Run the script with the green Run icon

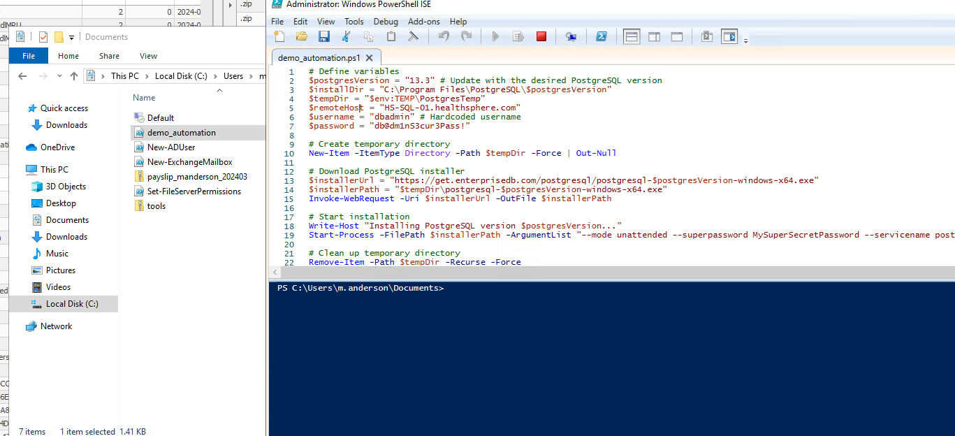pyautogui.click(x=495, y=36)
